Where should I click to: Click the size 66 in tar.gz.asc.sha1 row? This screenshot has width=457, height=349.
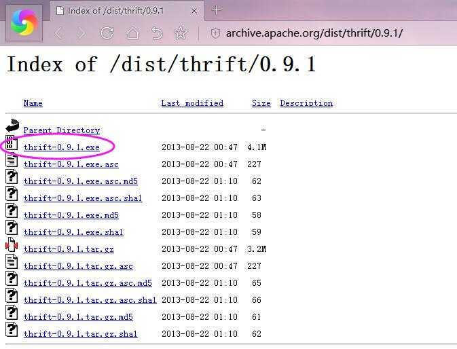[x=257, y=299]
